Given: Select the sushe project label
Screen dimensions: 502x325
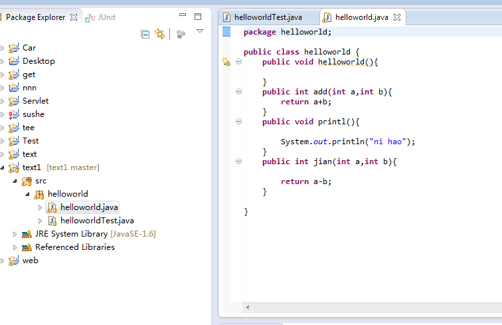Looking at the screenshot, I should coord(33,114).
